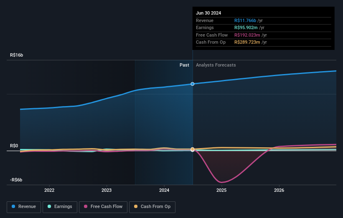Viewport: 343px width, 218px height.
Task: Click the Analysts Forecasts label
Action: click(216, 65)
